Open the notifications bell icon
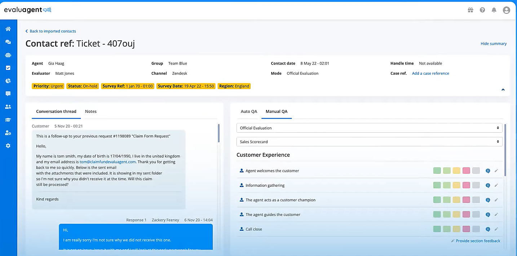517x256 pixels. point(494,10)
